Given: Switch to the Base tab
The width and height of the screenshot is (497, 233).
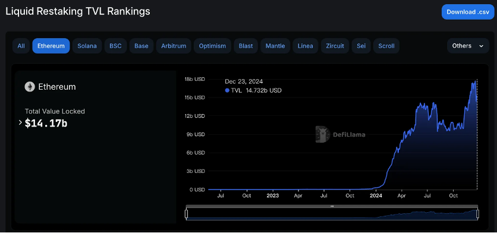Looking at the screenshot, I should pyautogui.click(x=141, y=46).
